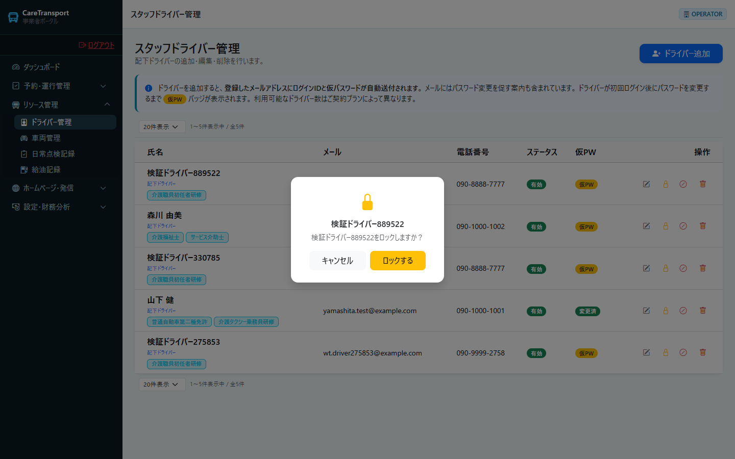Image resolution: width=735 pixels, height=459 pixels.
Task: Click the edit icon for 山下 健
Action: [x=646, y=311]
